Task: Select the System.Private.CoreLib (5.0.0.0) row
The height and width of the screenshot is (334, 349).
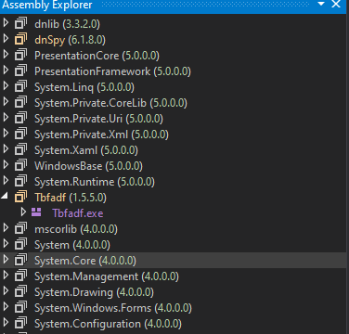Action: 173,103
